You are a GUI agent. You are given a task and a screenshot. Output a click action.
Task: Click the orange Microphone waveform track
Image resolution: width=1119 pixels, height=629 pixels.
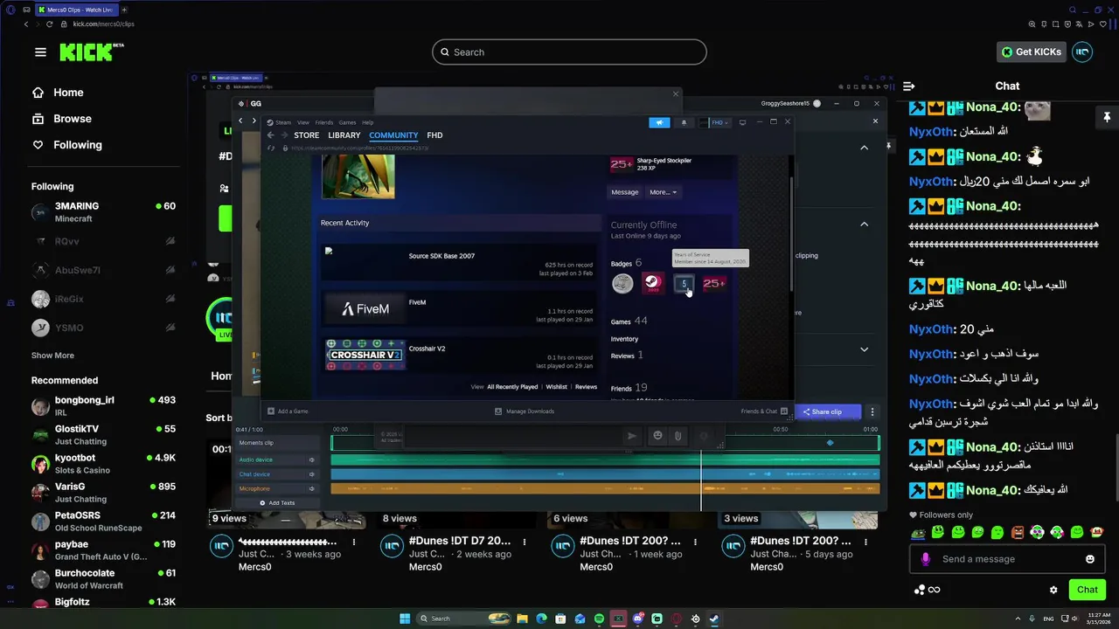pos(605,488)
